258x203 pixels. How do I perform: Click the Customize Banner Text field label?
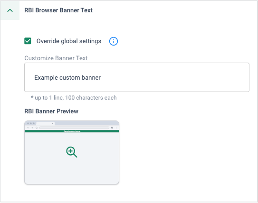point(56,58)
